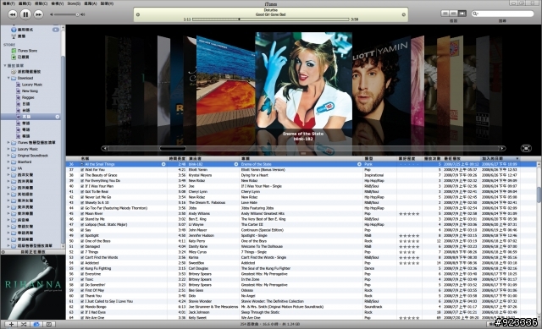Expand the VA folder
Screen dimensions: 542x329
tap(8, 168)
